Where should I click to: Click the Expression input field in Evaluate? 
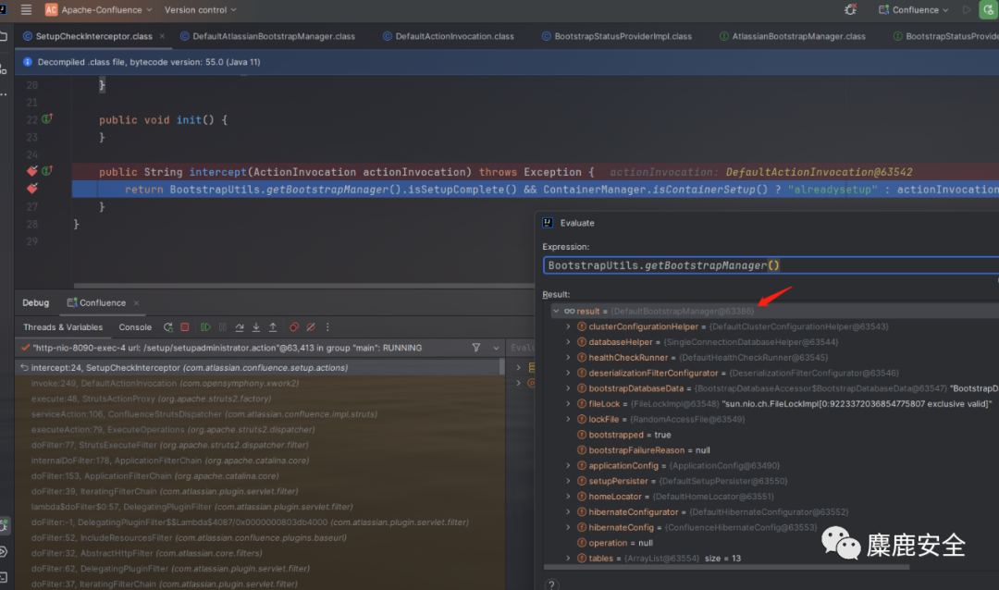tap(771, 265)
